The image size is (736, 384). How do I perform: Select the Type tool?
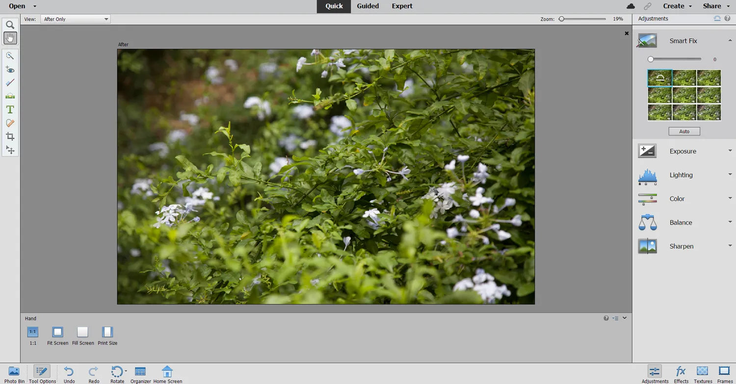pyautogui.click(x=10, y=109)
